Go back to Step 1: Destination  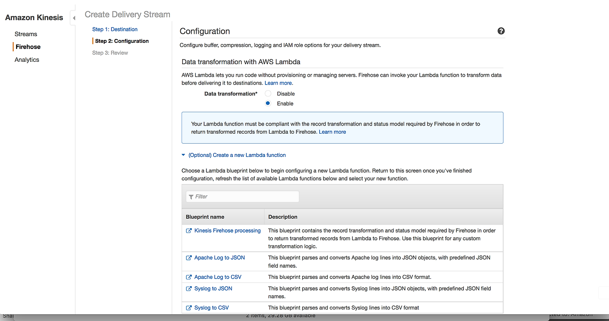click(x=115, y=29)
